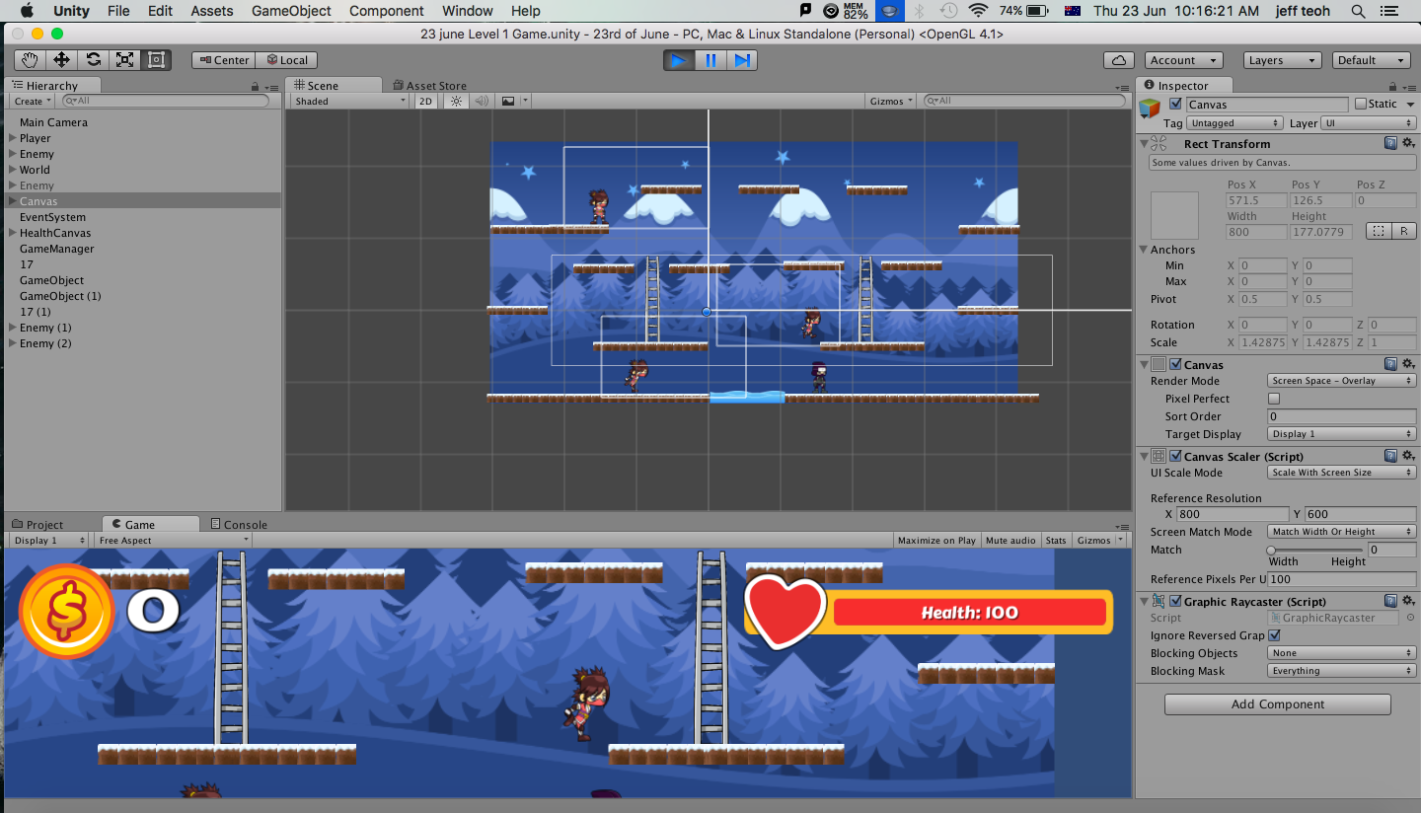Toggle the Local handle rotation button

click(x=287, y=60)
